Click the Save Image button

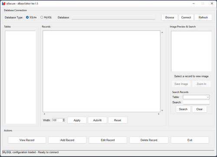[x=181, y=84]
